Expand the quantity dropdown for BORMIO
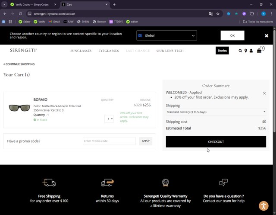 point(109,119)
